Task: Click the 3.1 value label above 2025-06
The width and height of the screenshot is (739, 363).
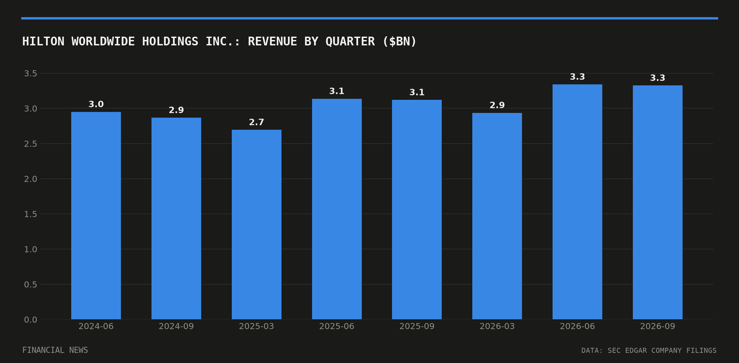Action: coord(337,91)
